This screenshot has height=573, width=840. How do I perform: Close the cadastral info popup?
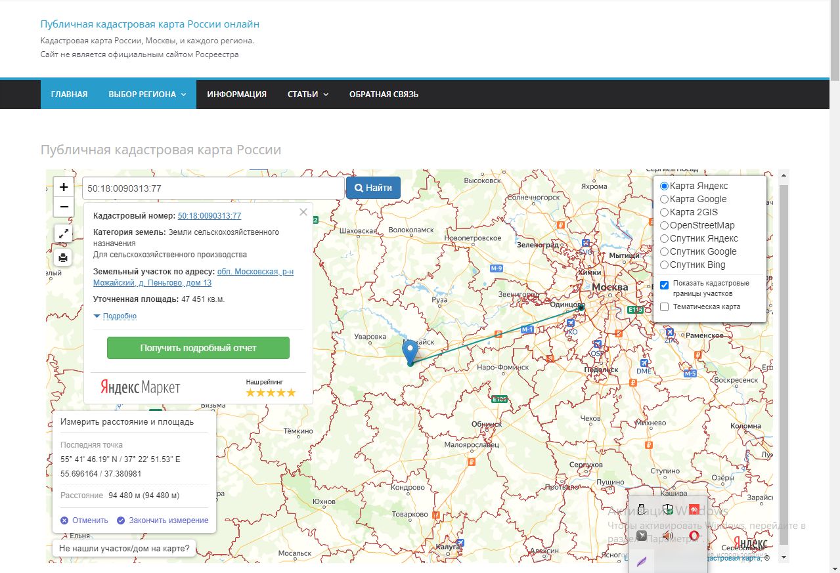pos(303,212)
